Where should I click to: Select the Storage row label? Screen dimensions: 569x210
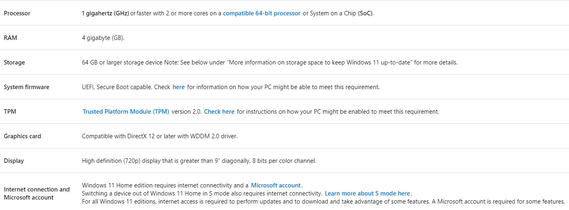point(15,62)
